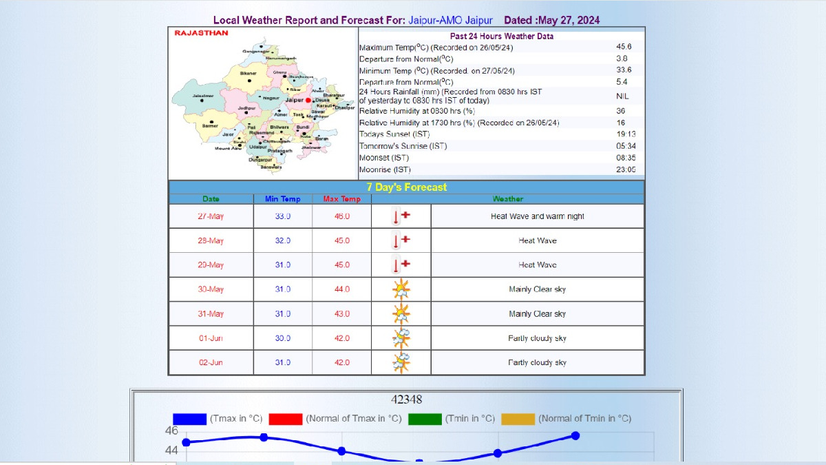Click the Jaipur-AMO Jaipur link in the title
This screenshot has height=465, width=826.
click(452, 20)
